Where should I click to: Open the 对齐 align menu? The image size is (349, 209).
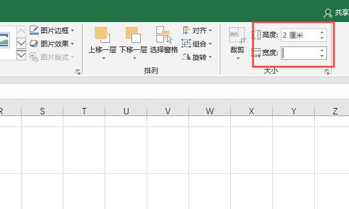pyautogui.click(x=197, y=30)
